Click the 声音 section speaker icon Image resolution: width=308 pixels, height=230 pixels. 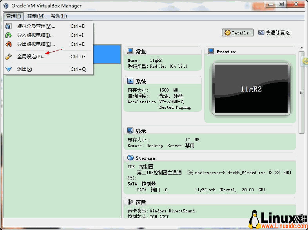click(x=130, y=201)
